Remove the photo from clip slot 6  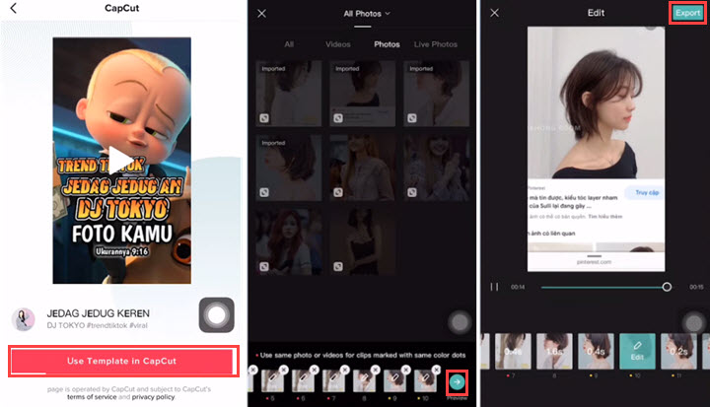315,370
